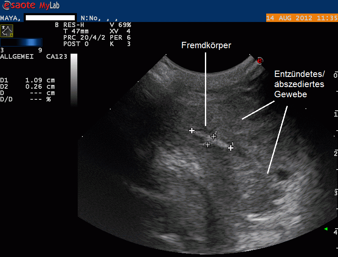Select the CA123 probe label
Viewport: 338px width, 257px height.
pyautogui.click(x=57, y=56)
